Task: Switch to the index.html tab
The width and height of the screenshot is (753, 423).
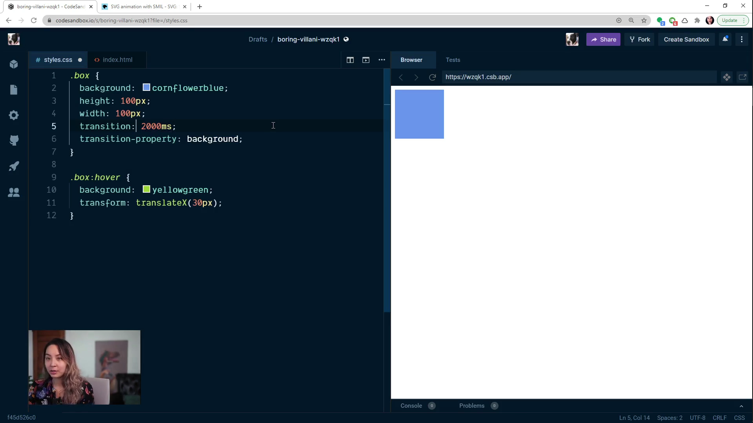Action: click(x=117, y=60)
